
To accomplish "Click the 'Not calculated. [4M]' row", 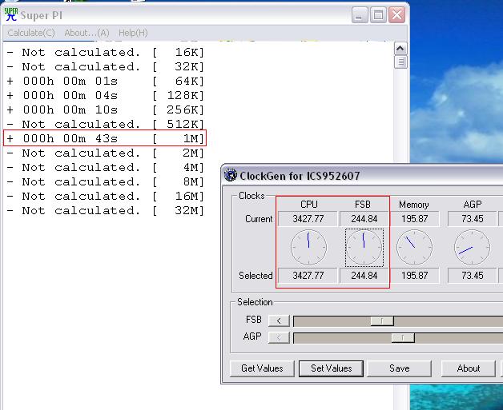I will point(105,167).
